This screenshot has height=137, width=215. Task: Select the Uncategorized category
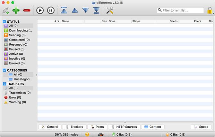pos(18,79)
